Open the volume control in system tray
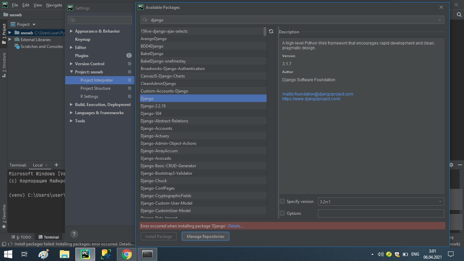464x261 pixels. point(380,254)
